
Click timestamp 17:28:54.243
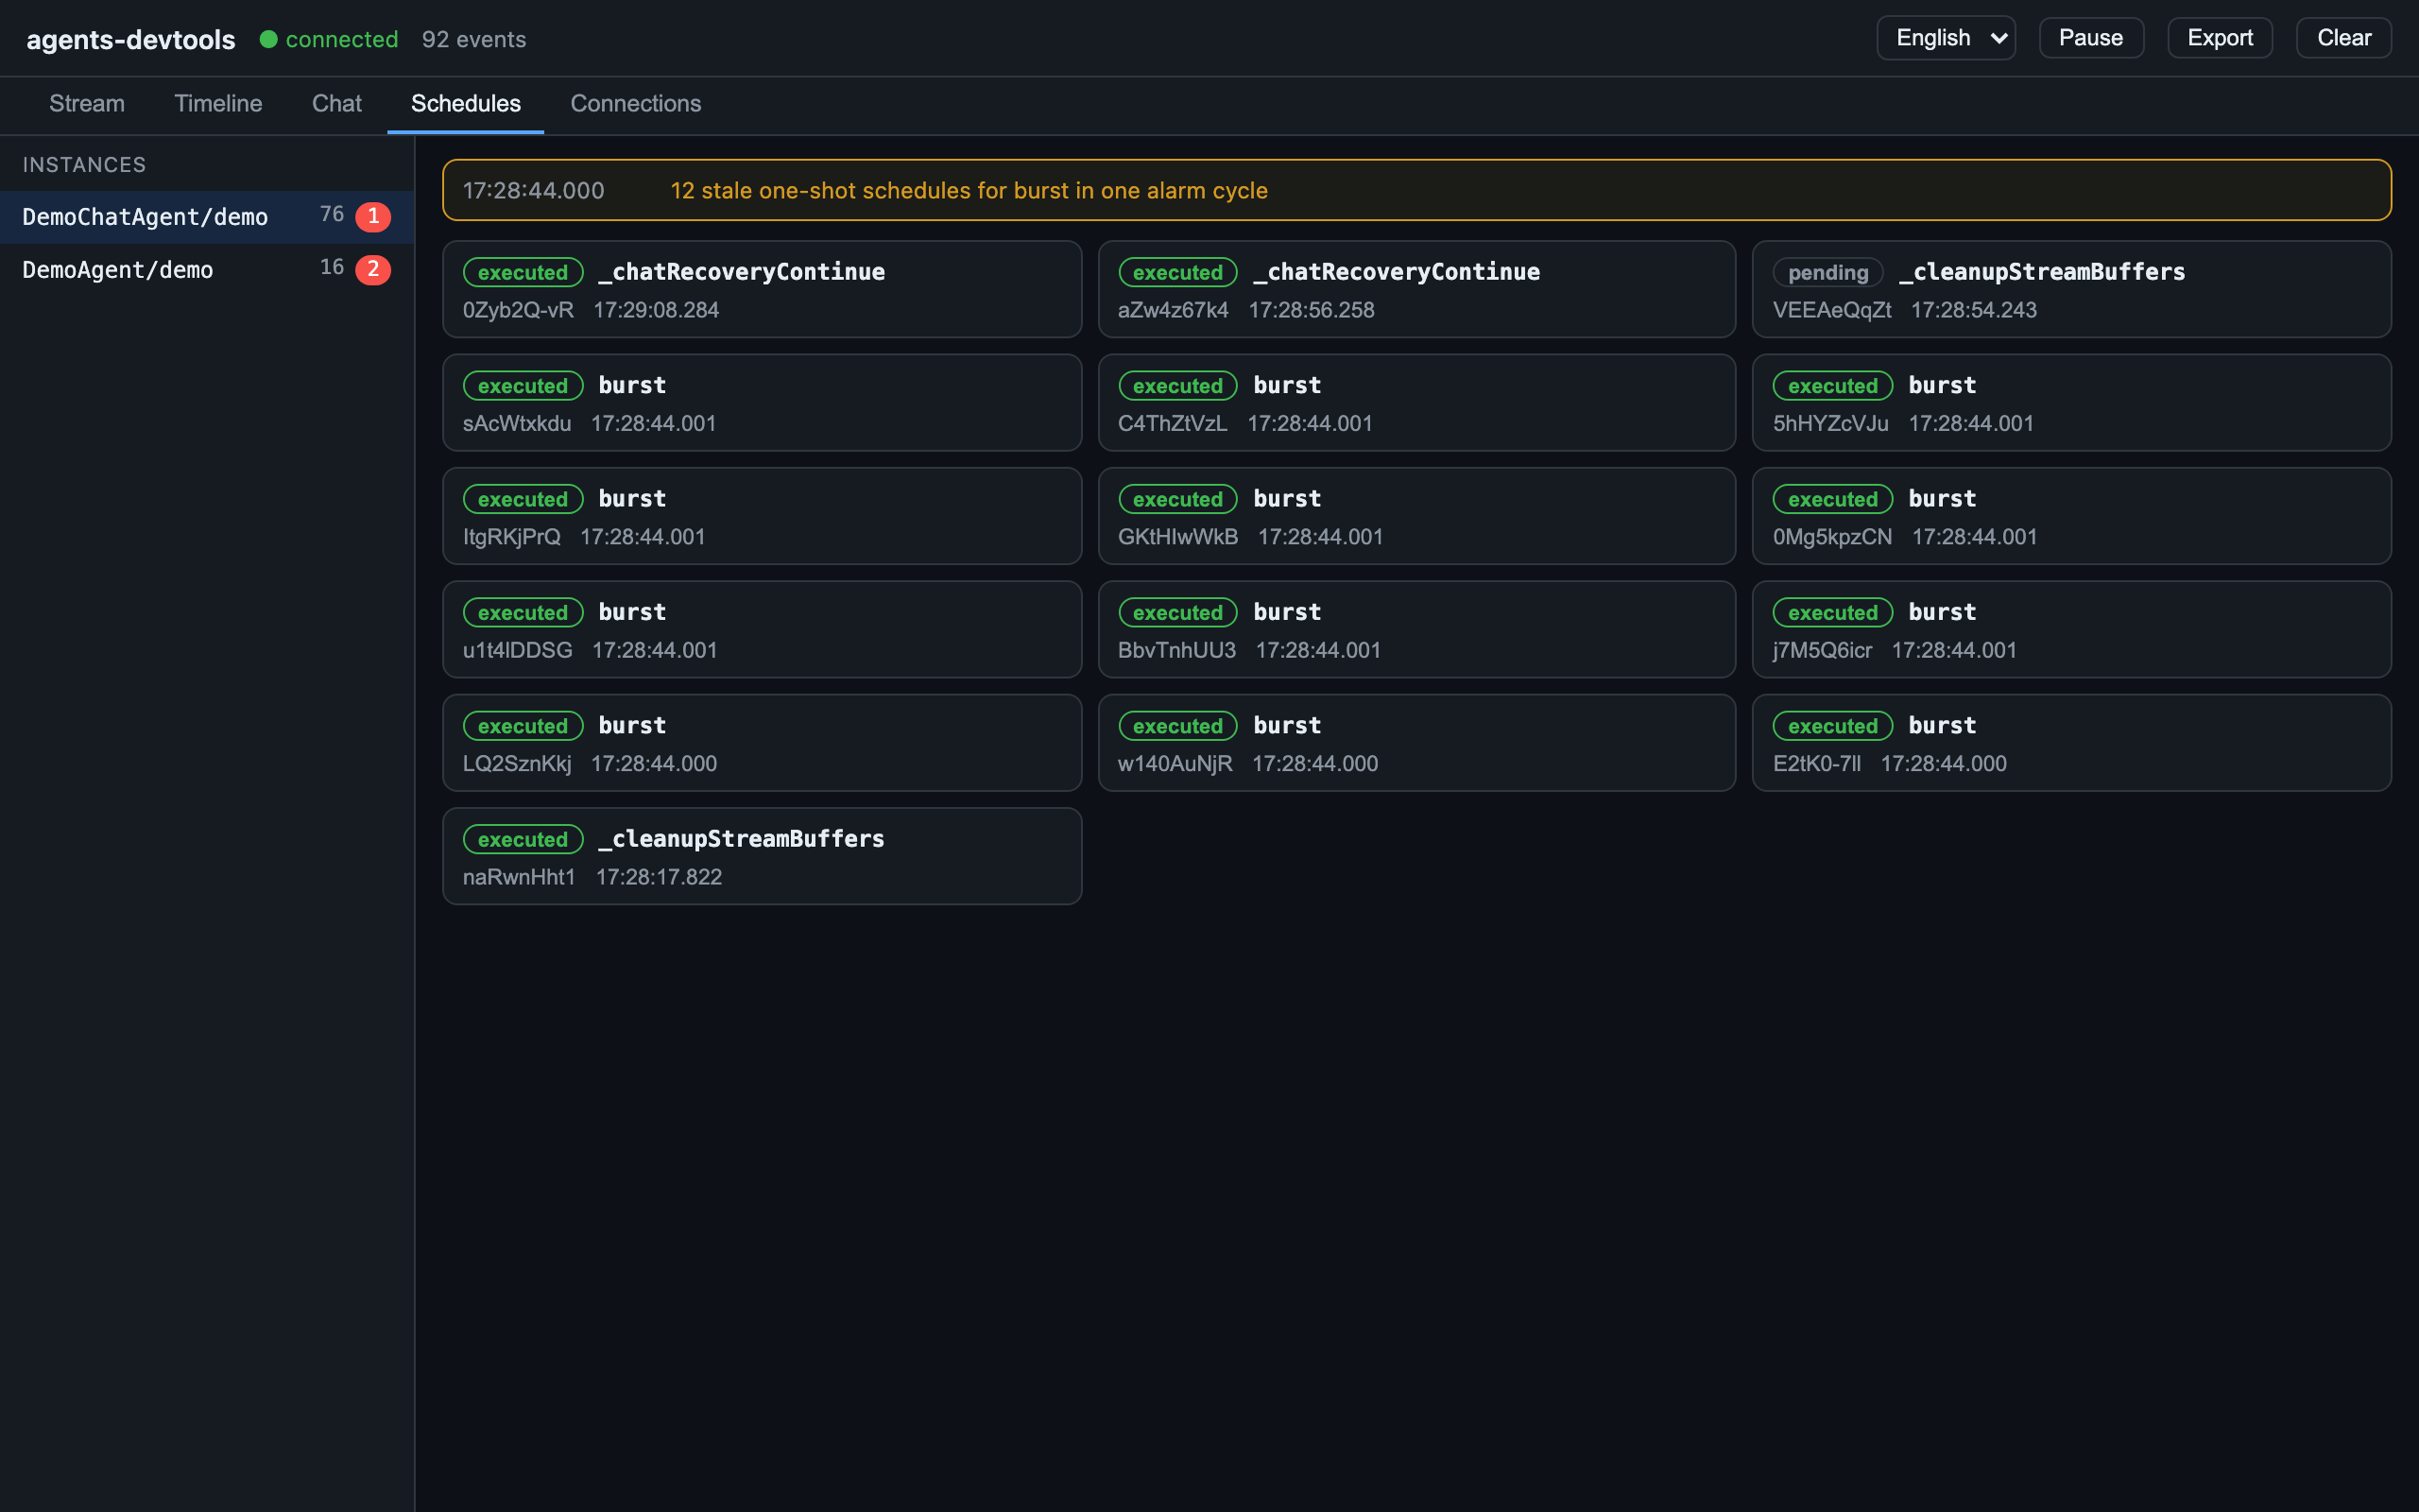click(x=1974, y=310)
